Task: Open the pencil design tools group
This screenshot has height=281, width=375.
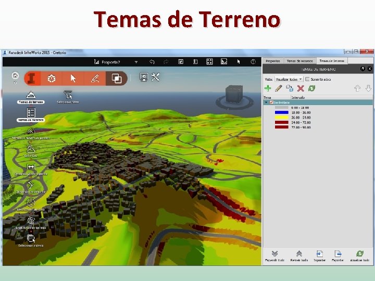Action: pos(95,78)
